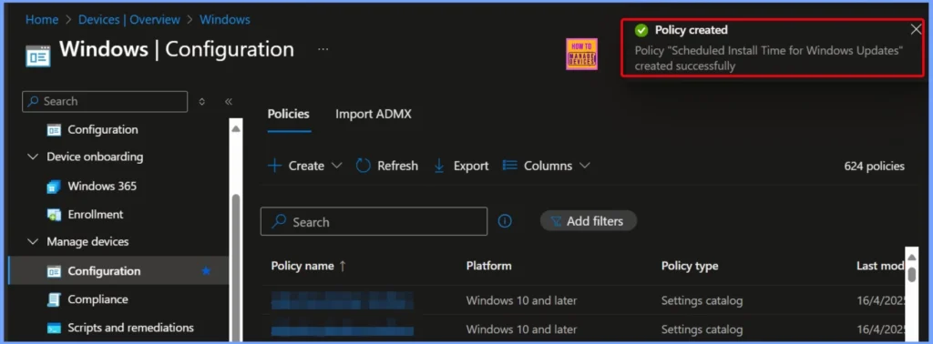Viewport: 933px width, 344px height.
Task: Open the upper Configuration sidebar item
Action: tap(103, 129)
